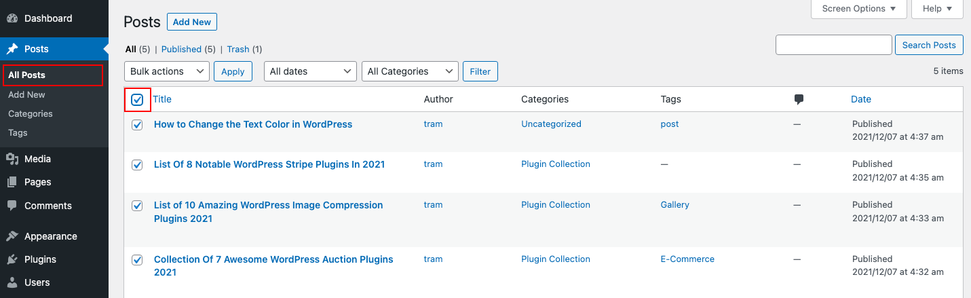Expand the Screen Options panel

858,9
